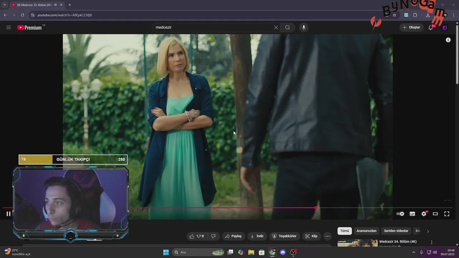The image size is (459, 258).
Task: Open OBS Studio from taskbar
Action: coord(293,252)
